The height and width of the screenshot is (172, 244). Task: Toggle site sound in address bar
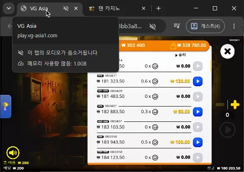(153, 27)
